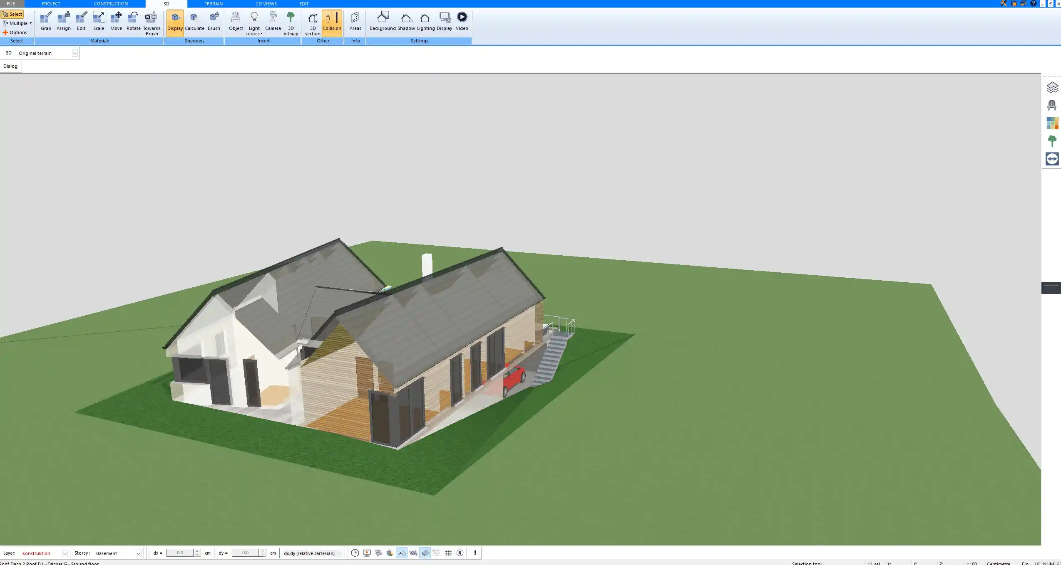Toggle the Display shadows button
Image resolution: width=1061 pixels, height=565 pixels.
[x=175, y=23]
